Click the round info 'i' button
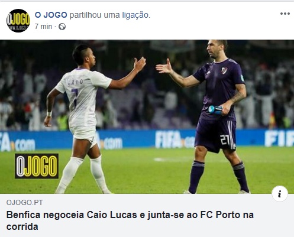This screenshot has height=237, width=294. pyautogui.click(x=280, y=194)
